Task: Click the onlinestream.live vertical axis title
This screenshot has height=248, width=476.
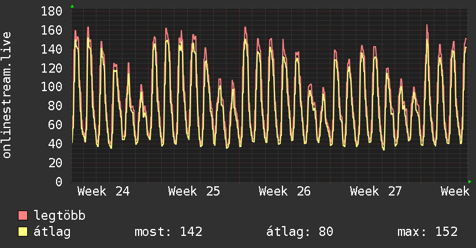Action: point(6,95)
